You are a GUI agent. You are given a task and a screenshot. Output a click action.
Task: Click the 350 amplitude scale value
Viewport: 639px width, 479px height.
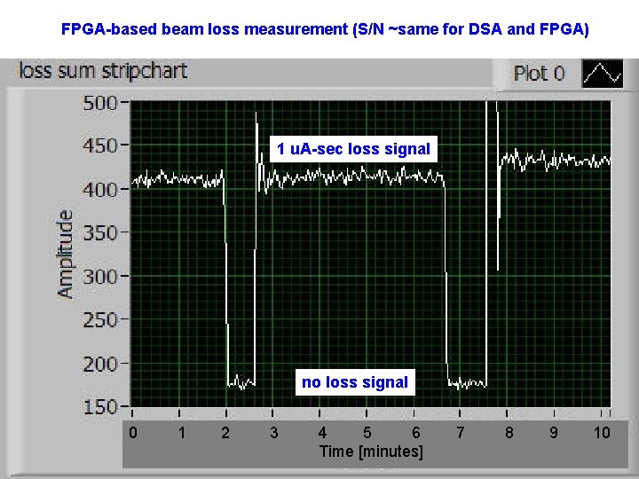point(100,233)
